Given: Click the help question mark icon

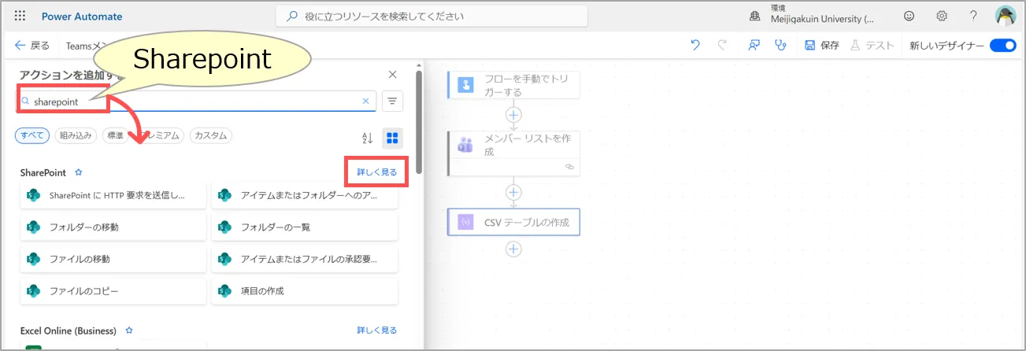Looking at the screenshot, I should [x=973, y=16].
